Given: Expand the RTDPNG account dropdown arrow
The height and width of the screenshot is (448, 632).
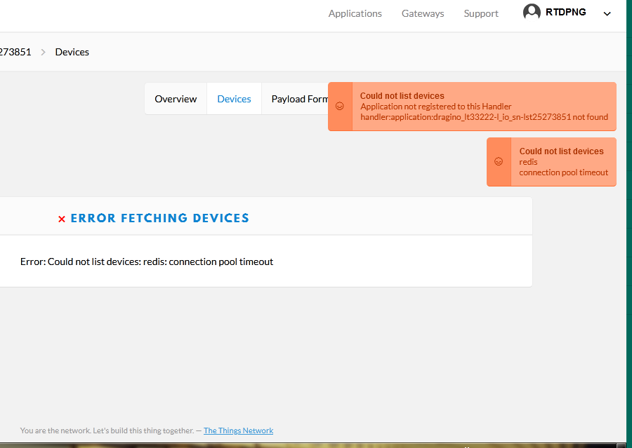Looking at the screenshot, I should tap(607, 14).
